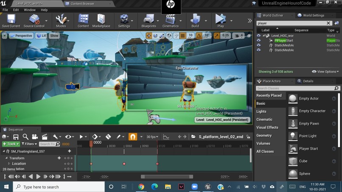Image resolution: width=342 pixels, height=192 pixels.
Task: Select the scale gizmo tool in viewport
Action: (x=162, y=36)
